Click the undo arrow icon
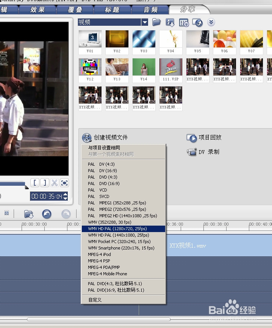The height and width of the screenshot is (328, 272). 47,214
